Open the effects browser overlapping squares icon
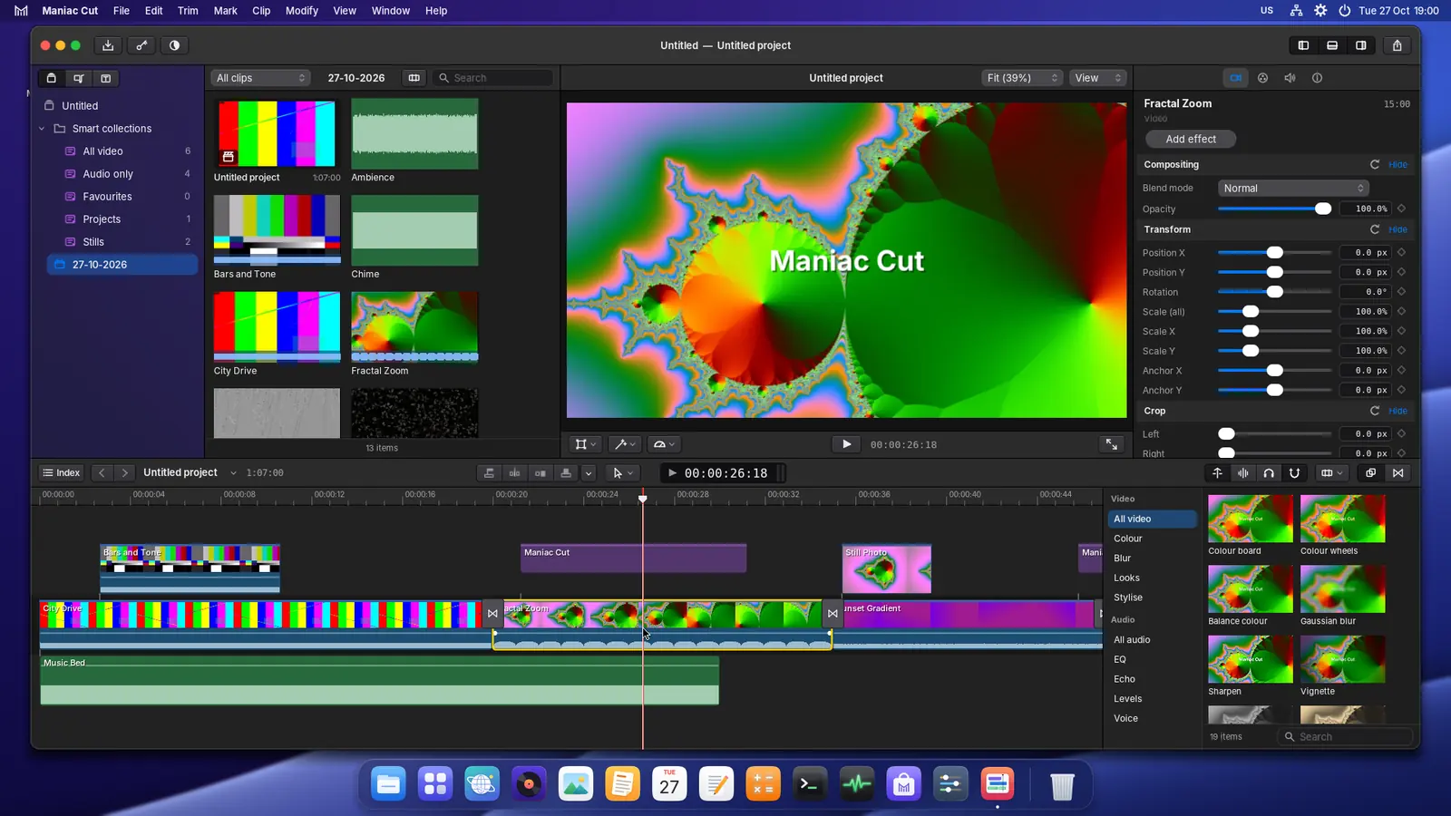Screen dimensions: 1451x816 point(1370,472)
